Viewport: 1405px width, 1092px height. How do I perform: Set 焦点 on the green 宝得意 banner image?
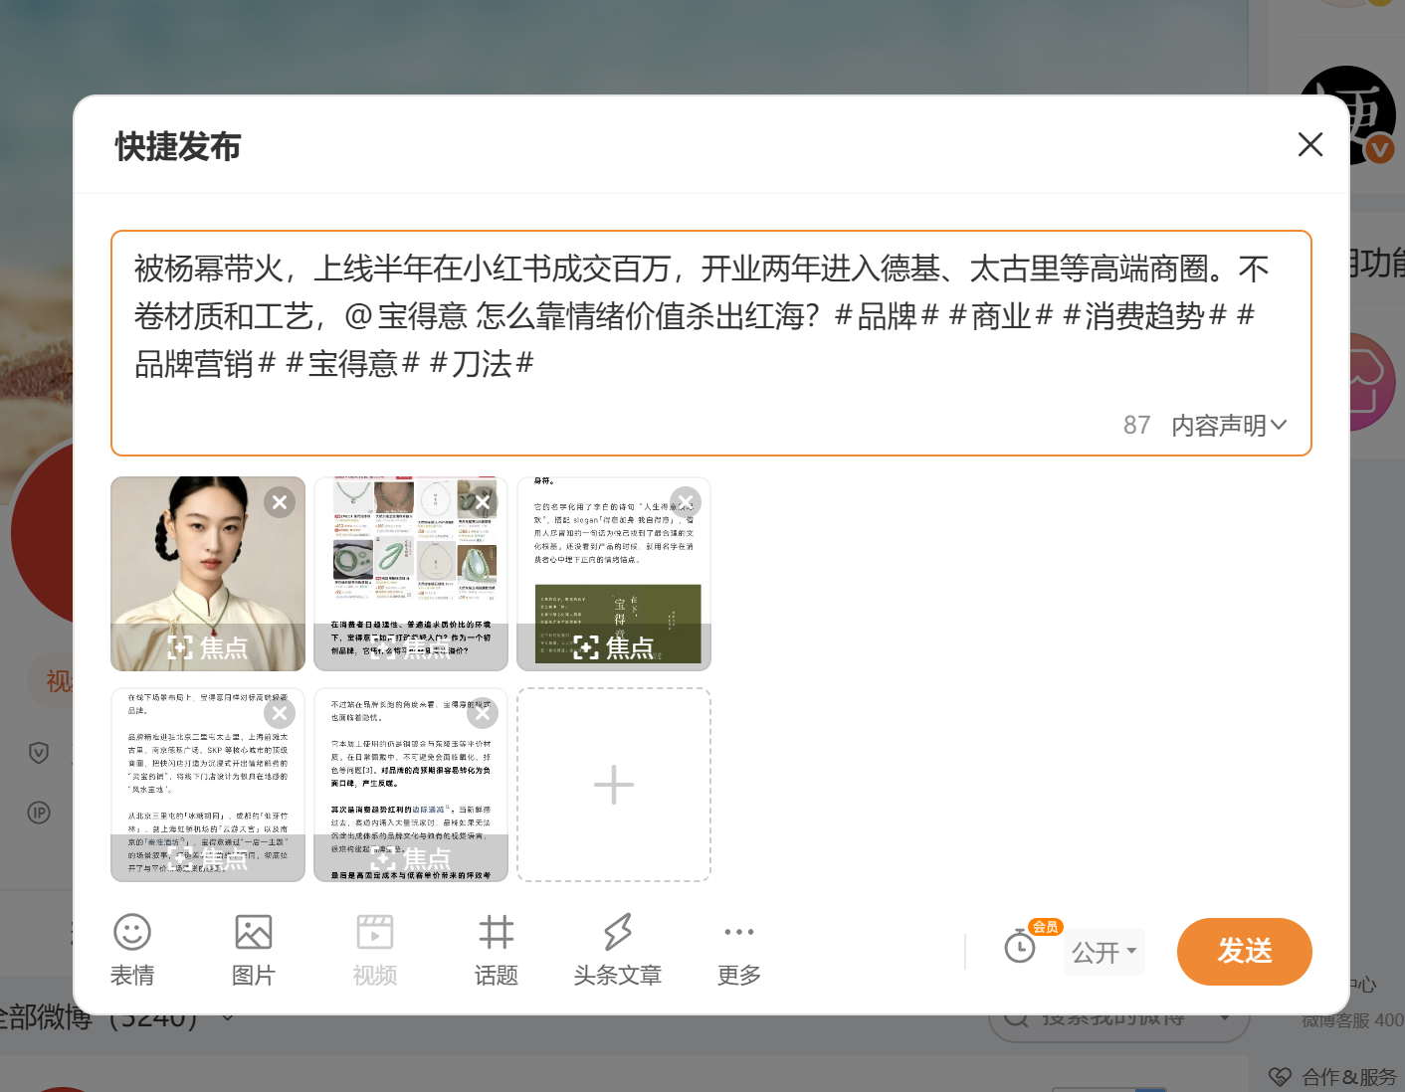point(614,648)
